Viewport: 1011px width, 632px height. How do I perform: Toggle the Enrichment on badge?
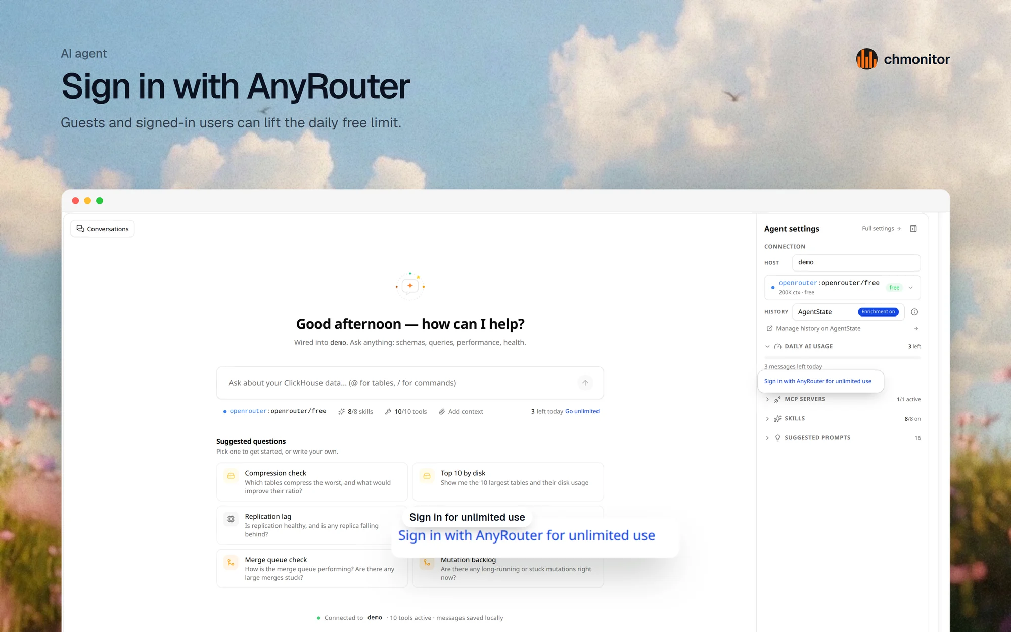click(x=878, y=312)
